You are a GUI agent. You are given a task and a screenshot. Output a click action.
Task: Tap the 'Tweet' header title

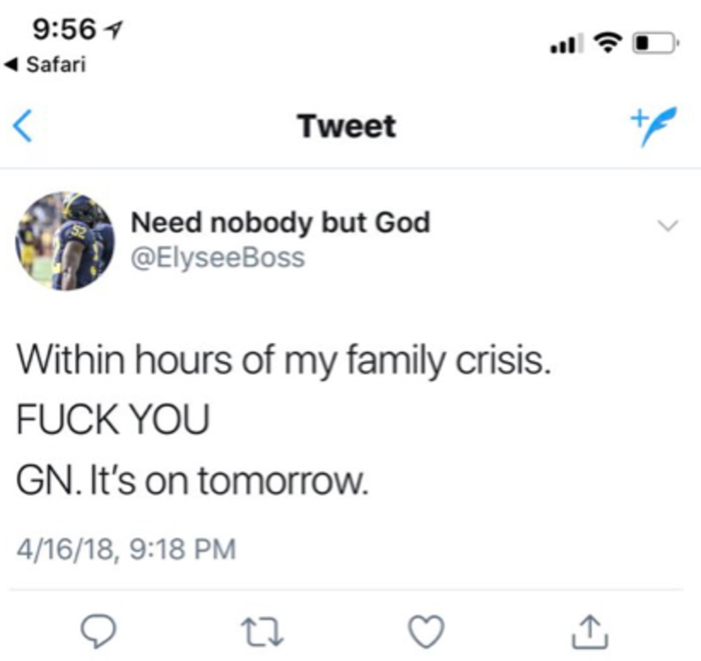346,126
